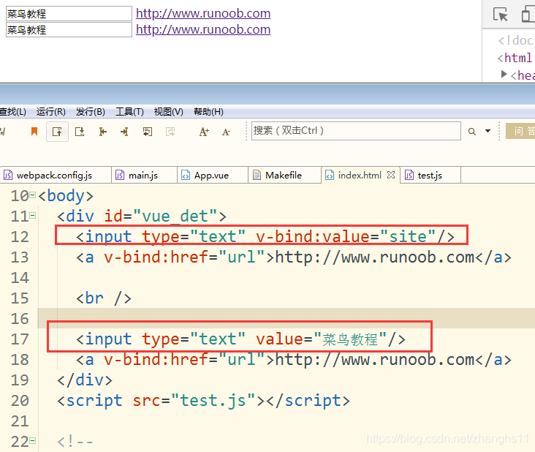Collapse the body tag at line 10
Image resolution: width=535 pixels, height=452 pixels.
32,195
